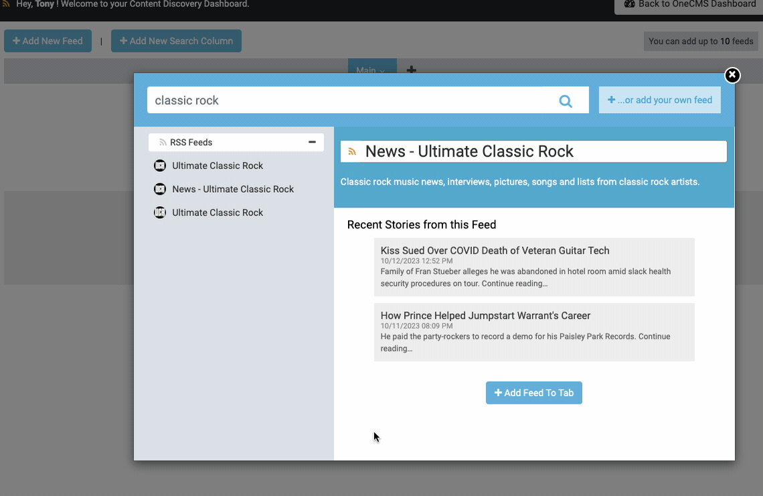Click the date 10/12/2023 12:52 PM
Image resolution: width=763 pixels, height=496 pixels.
pos(416,261)
